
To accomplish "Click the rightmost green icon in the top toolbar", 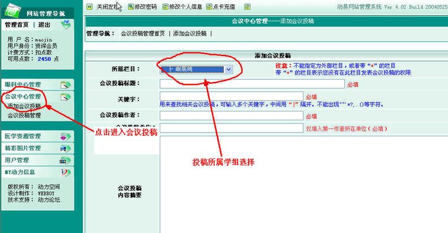I will tap(248, 6).
